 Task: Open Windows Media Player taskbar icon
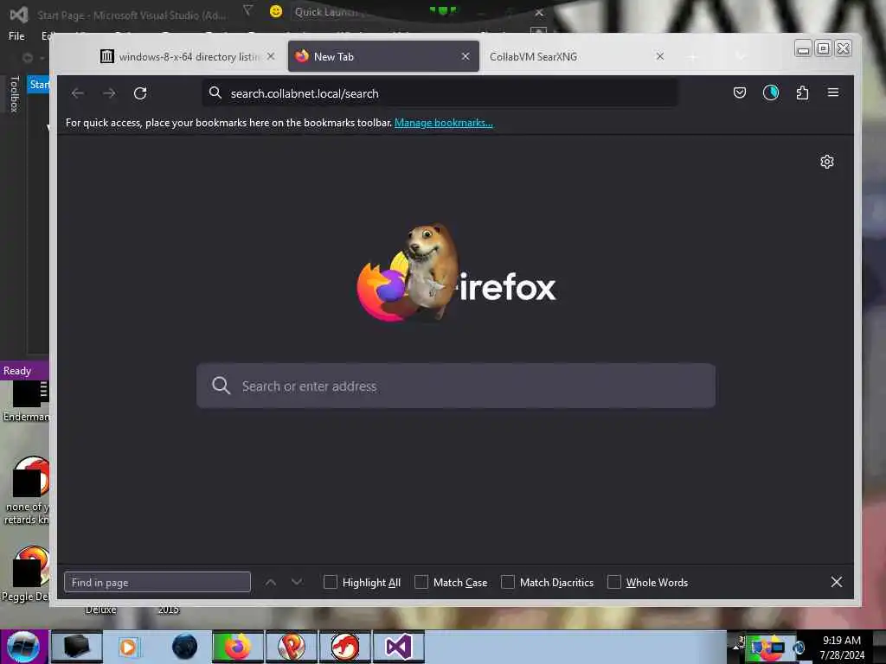pos(128,647)
